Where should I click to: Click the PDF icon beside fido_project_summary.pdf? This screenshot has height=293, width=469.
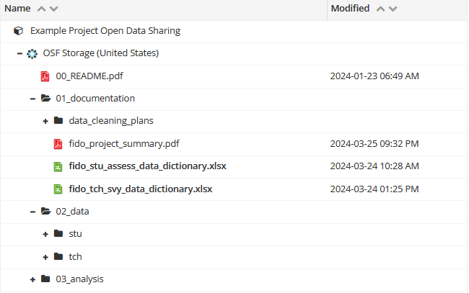[x=58, y=144]
